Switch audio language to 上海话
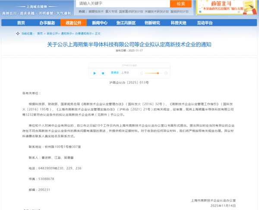 coord(125,73)
